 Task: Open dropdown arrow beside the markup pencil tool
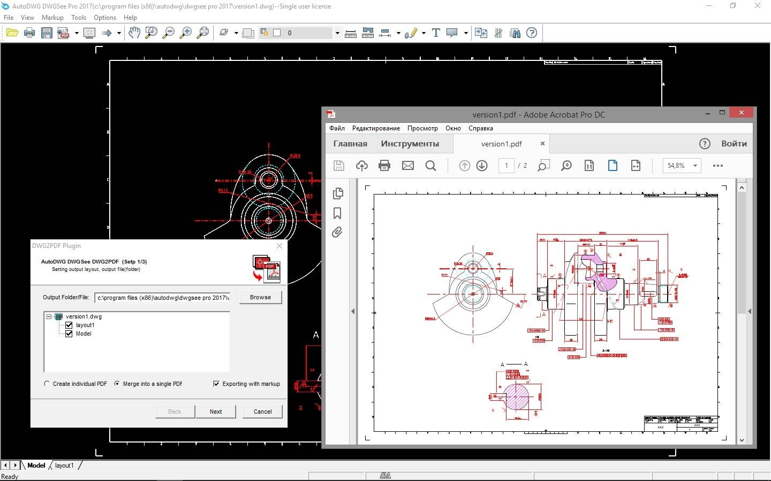pos(424,33)
